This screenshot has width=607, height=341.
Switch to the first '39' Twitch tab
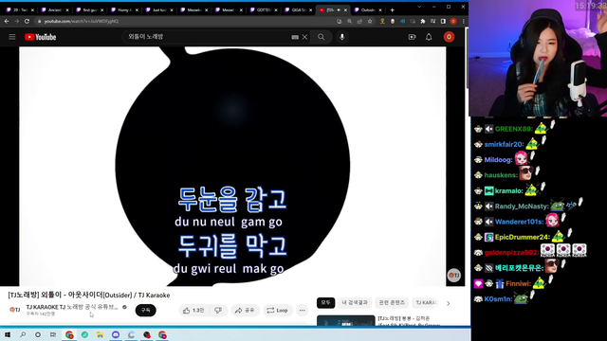click(x=20, y=10)
